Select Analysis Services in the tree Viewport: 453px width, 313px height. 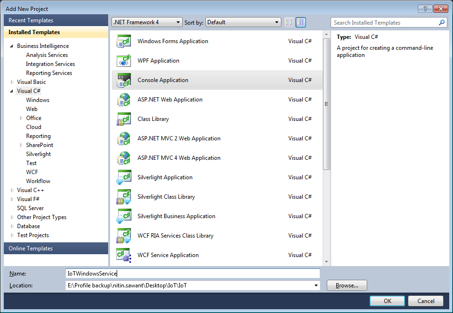click(x=47, y=55)
